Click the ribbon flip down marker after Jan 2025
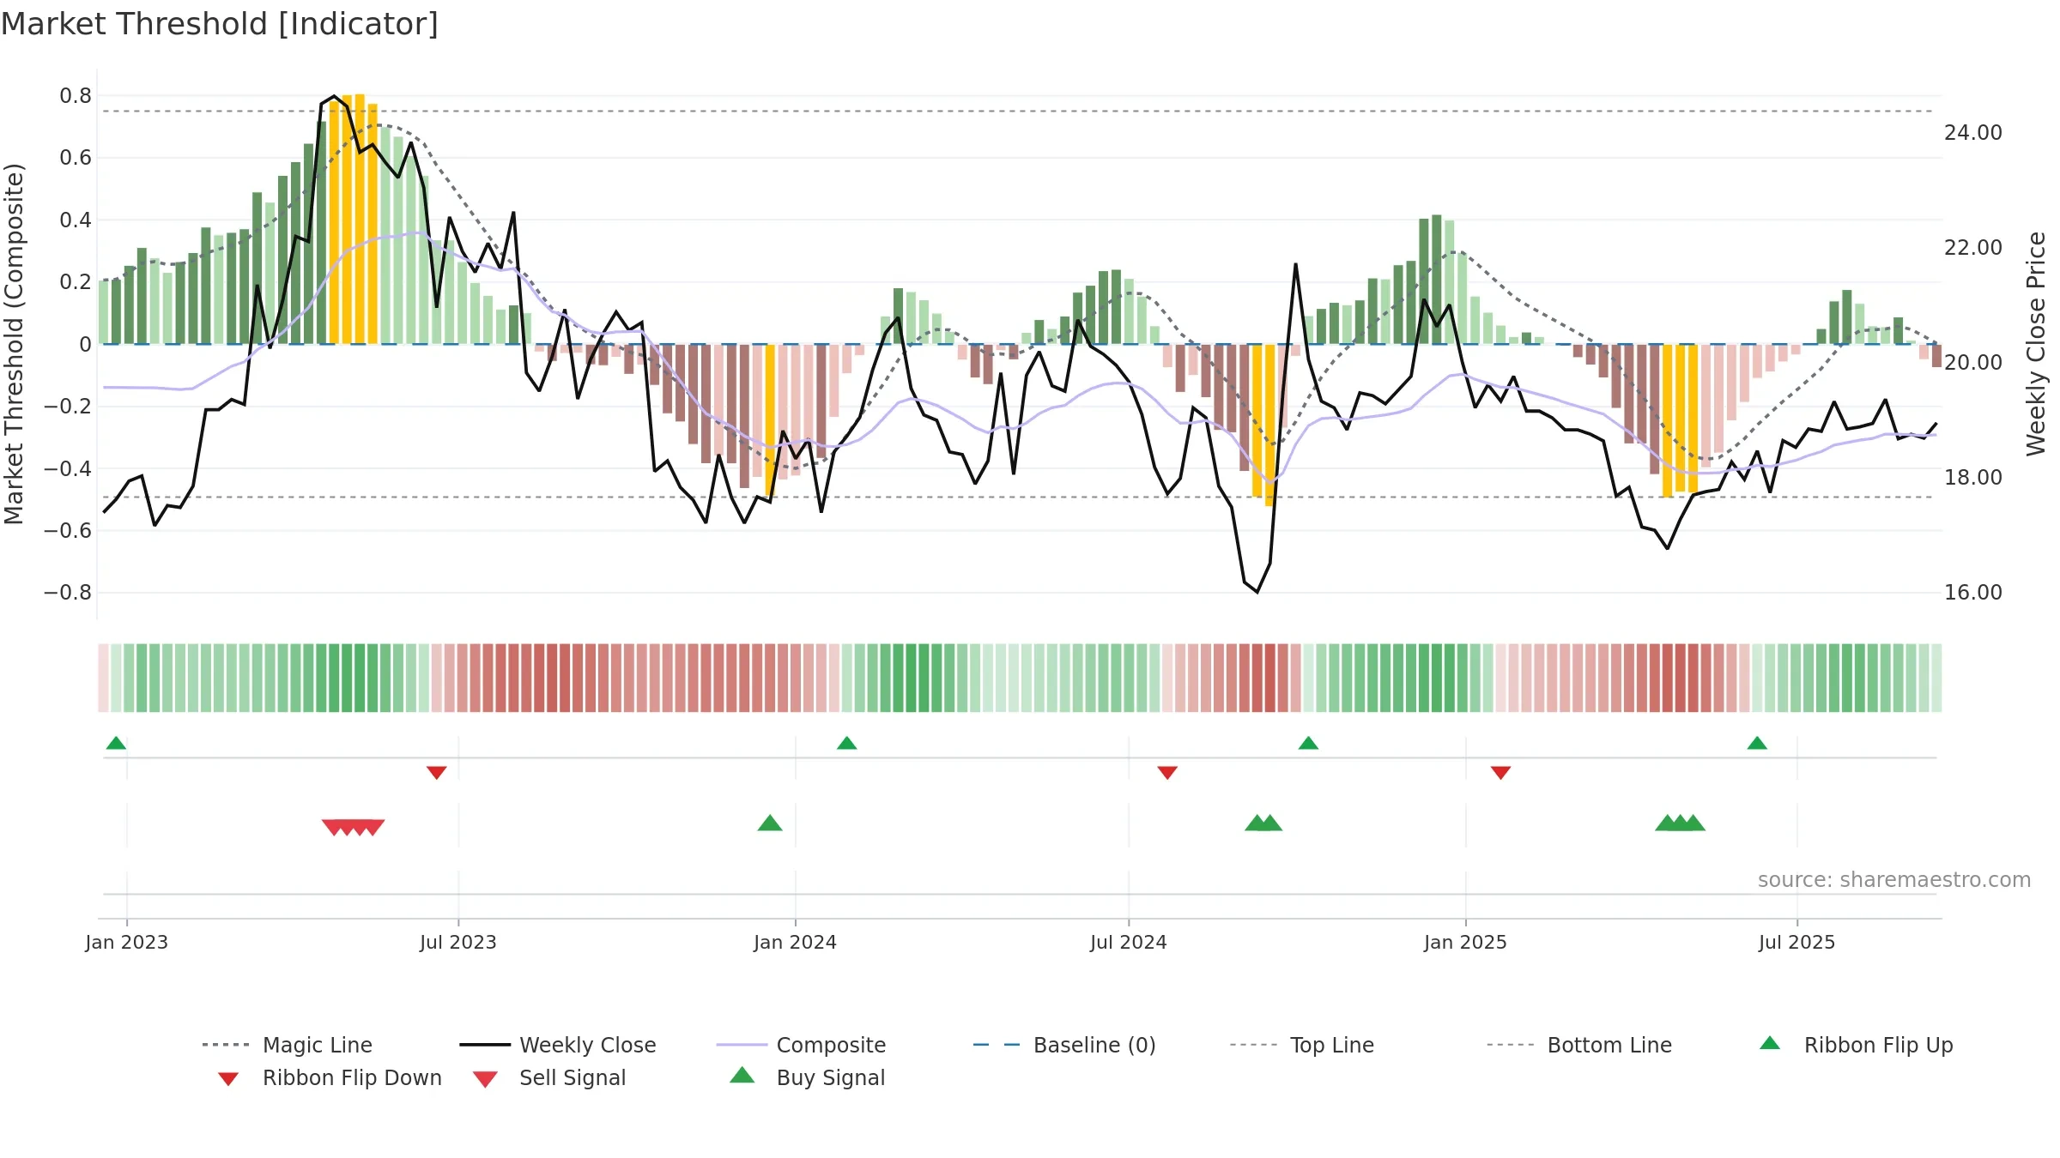 pyautogui.click(x=1500, y=773)
